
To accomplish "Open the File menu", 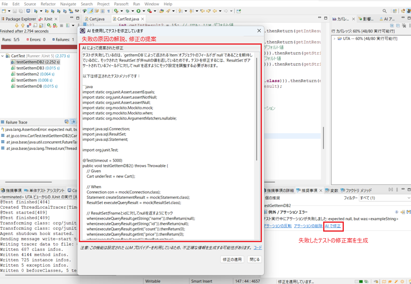I will tap(5, 4).
